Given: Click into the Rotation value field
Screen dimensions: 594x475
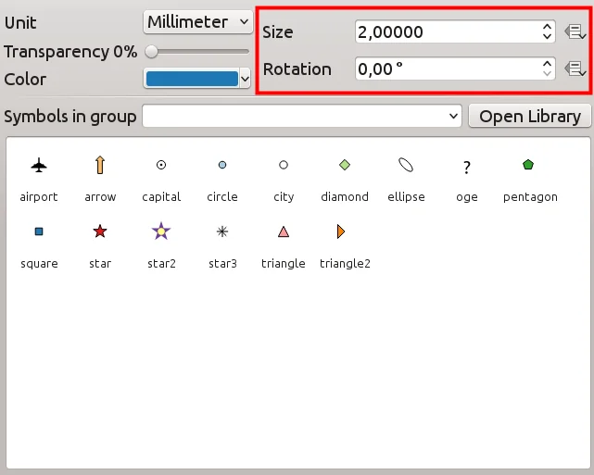Looking at the screenshot, I should [445, 69].
